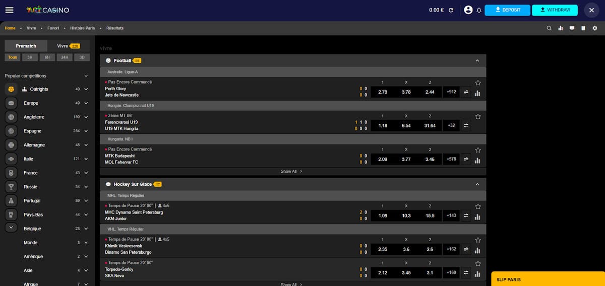Toggle favorite on Khimik Voskresensk match
Image resolution: width=605 pixels, height=286 pixels.
477,240
